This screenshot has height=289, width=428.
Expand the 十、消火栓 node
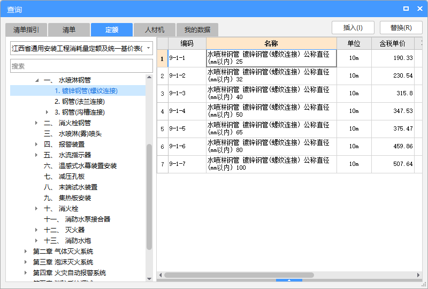tap(36, 209)
